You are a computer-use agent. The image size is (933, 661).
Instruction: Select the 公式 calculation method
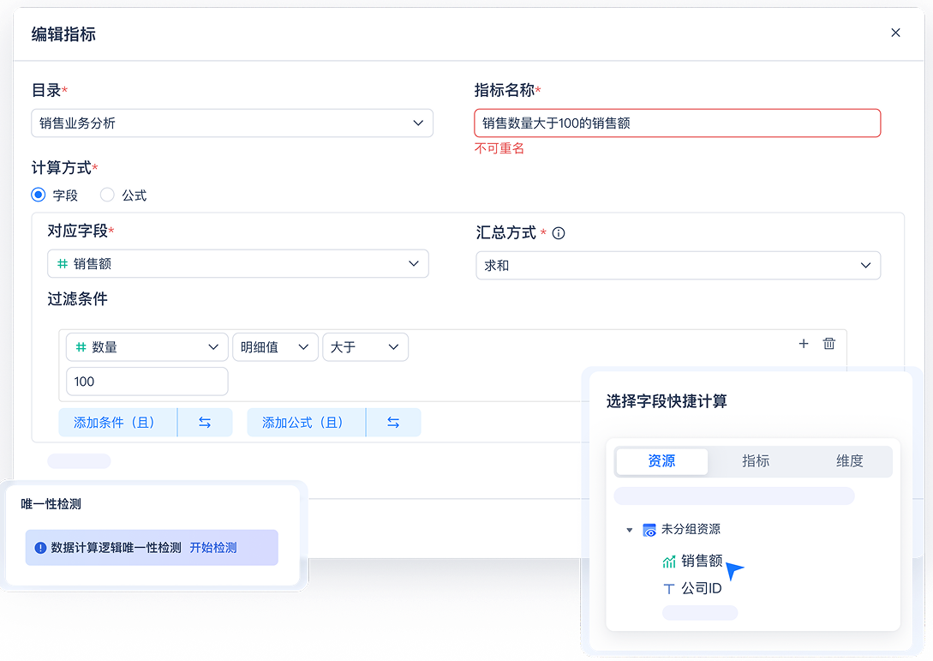(x=107, y=195)
